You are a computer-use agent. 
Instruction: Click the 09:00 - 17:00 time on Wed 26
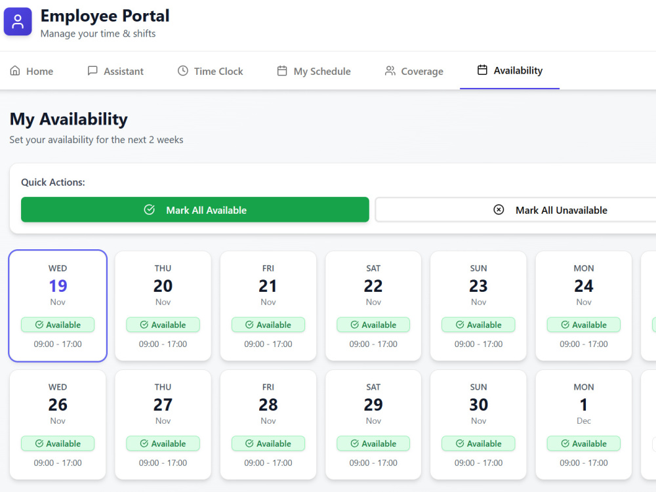coord(58,462)
